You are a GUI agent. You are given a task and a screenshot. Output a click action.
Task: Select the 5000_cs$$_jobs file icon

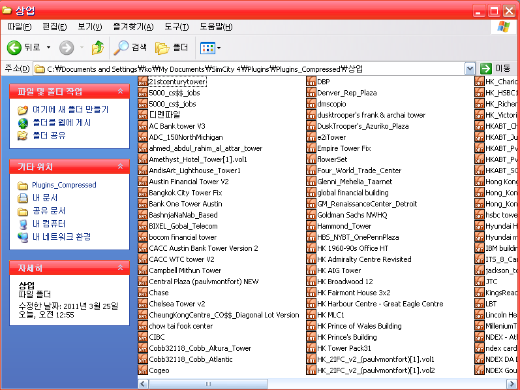[x=143, y=93]
